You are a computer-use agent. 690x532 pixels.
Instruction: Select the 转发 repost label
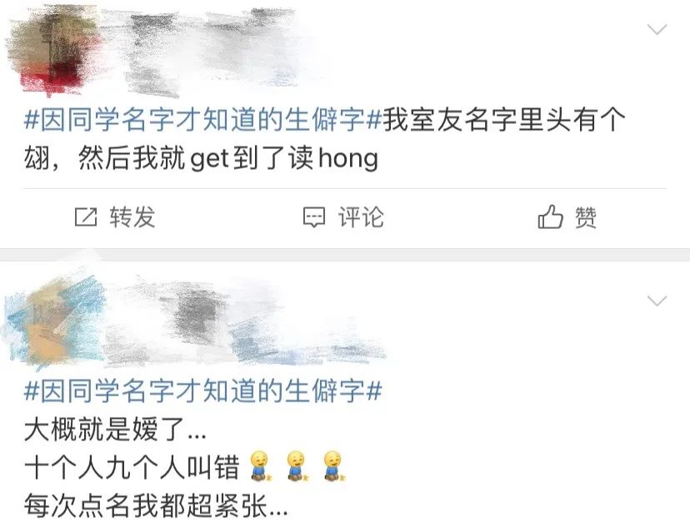click(132, 216)
